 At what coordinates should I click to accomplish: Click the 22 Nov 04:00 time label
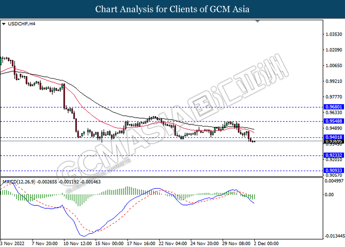173,243
